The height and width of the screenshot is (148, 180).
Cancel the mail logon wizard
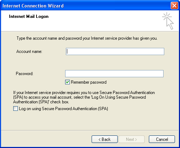point(162,139)
